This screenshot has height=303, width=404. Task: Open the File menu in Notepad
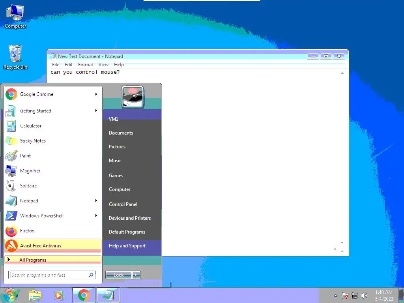pyautogui.click(x=56, y=65)
